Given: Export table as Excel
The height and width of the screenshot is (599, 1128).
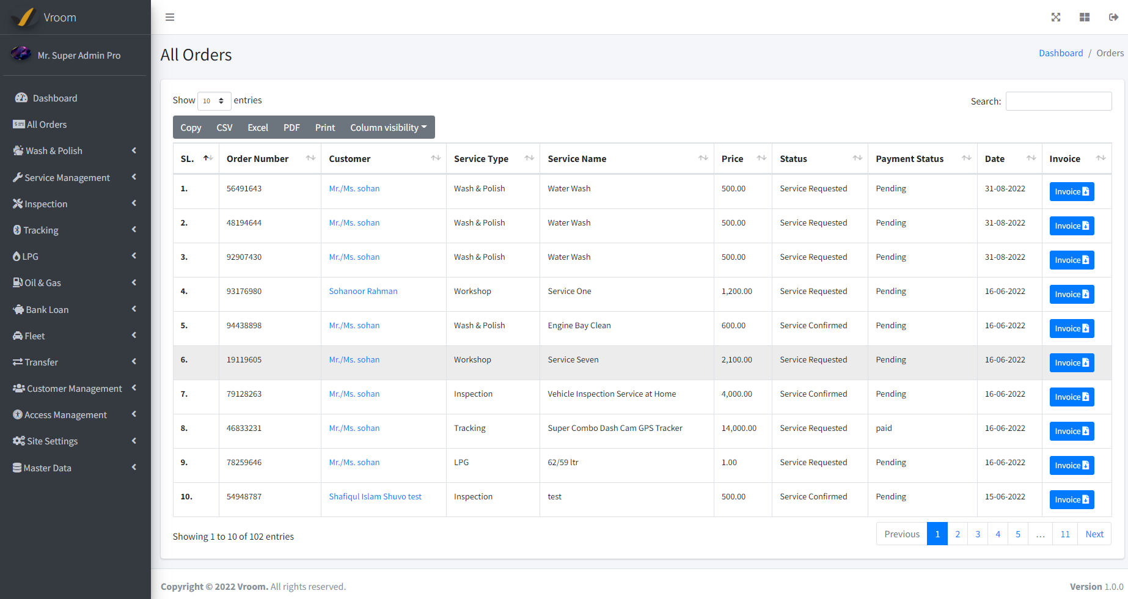Looking at the screenshot, I should click(258, 127).
